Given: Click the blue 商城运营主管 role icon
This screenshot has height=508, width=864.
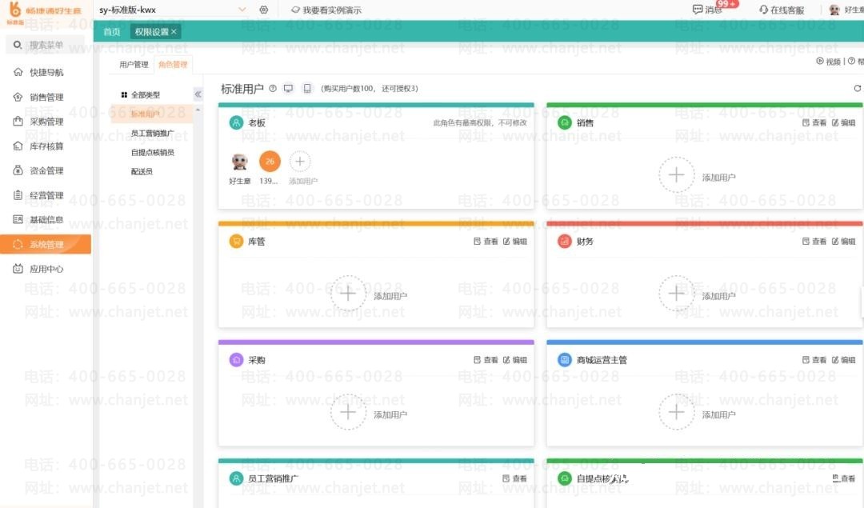Looking at the screenshot, I should (565, 360).
